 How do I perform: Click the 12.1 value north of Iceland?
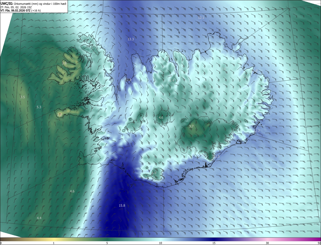pyautogui.click(x=201, y=18)
